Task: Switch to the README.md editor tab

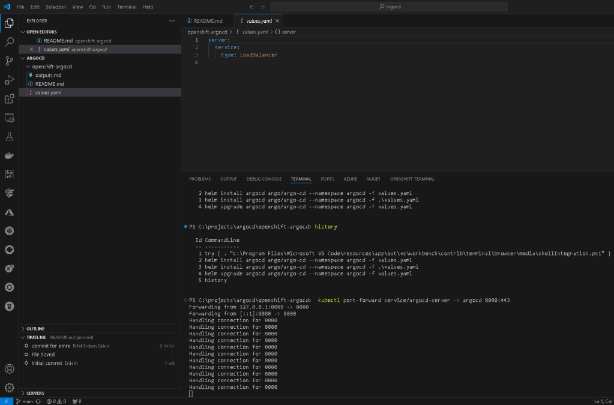Action: tap(208, 21)
